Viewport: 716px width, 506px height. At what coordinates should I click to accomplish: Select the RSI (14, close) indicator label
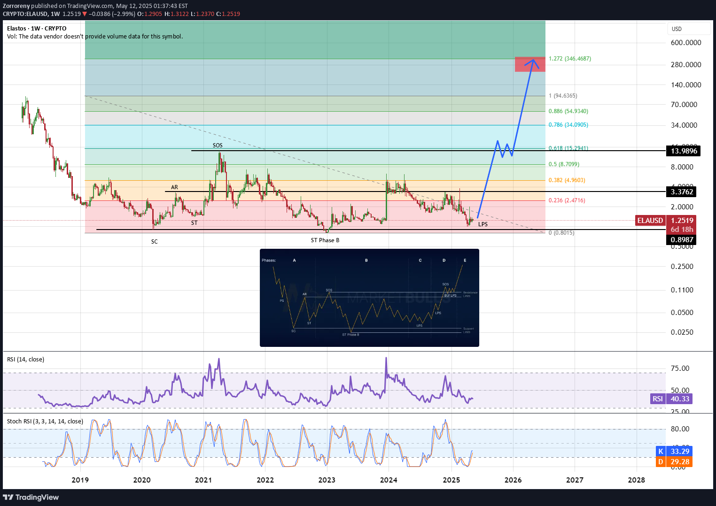coord(25,359)
